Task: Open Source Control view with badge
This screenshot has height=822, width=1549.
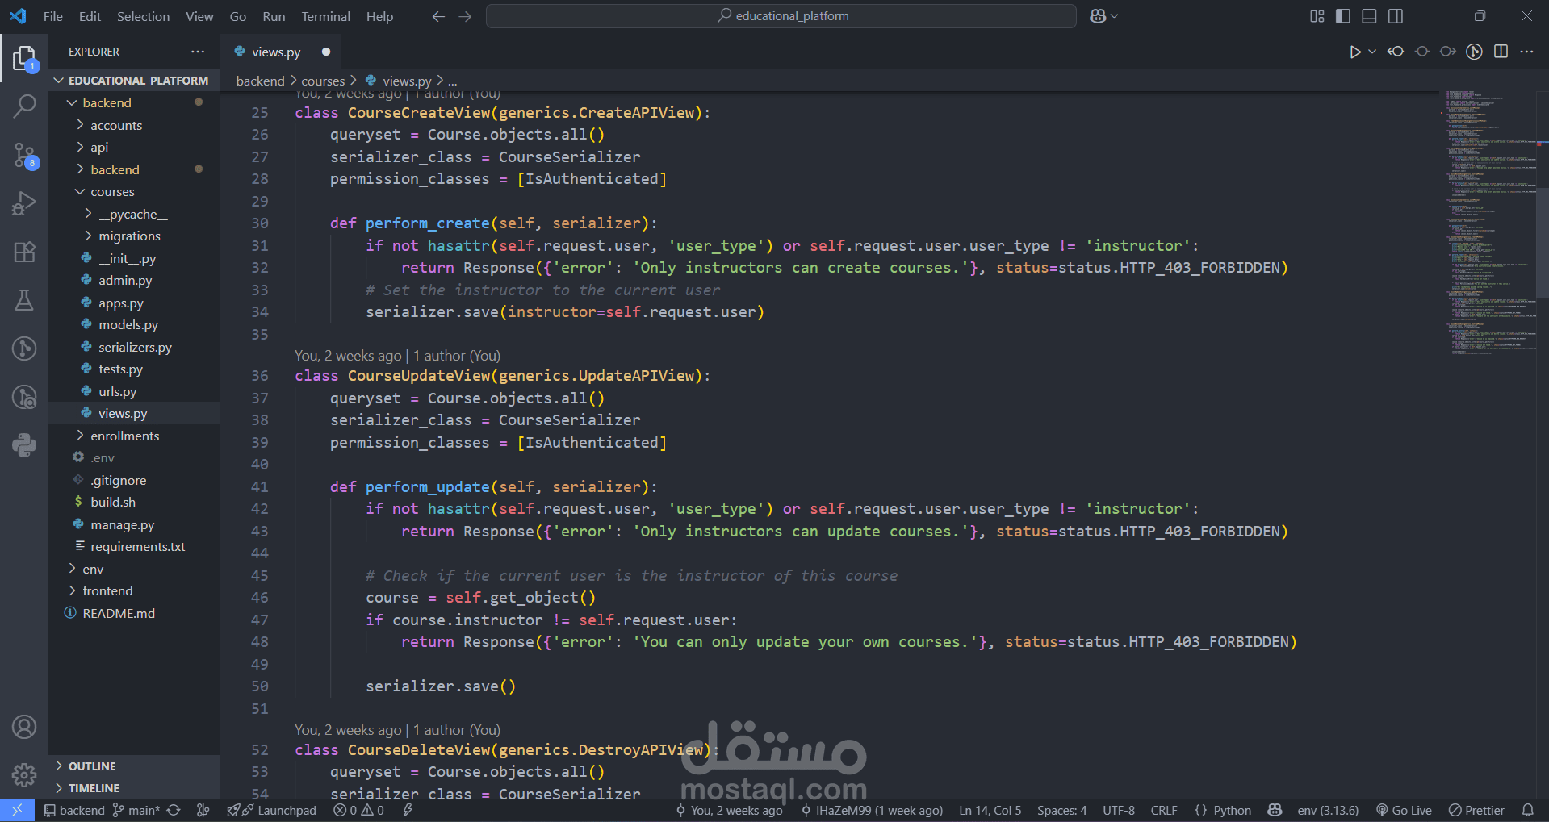Action: point(24,155)
